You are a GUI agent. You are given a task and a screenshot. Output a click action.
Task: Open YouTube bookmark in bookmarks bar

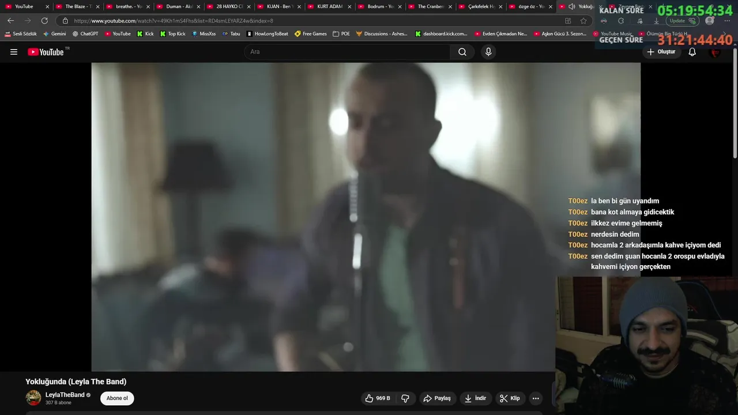[x=117, y=34]
